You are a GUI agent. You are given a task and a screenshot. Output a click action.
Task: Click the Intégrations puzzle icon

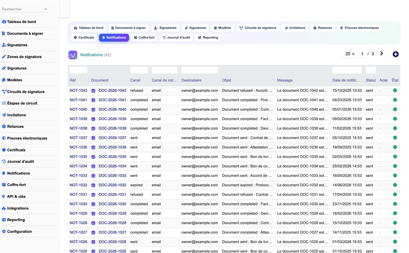(x=4, y=208)
